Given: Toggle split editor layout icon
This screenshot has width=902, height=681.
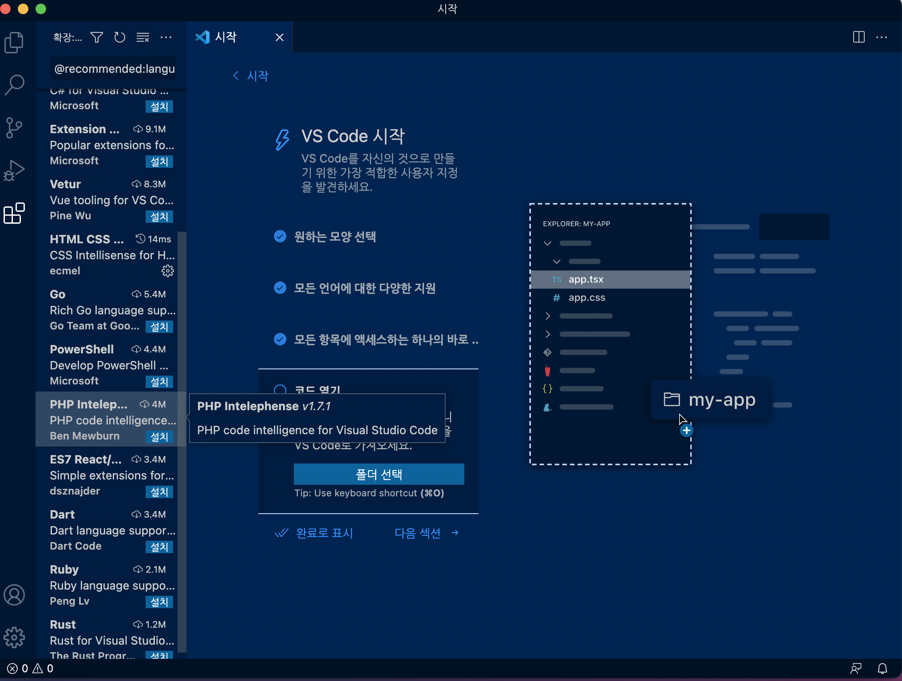Looking at the screenshot, I should click(858, 37).
